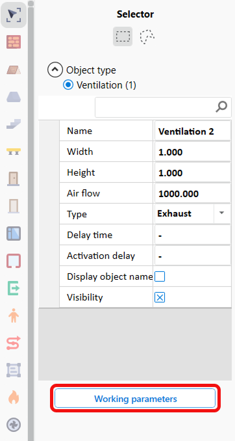This screenshot has height=441, width=235.
Task: Click the search magnifier icon
Action: coord(221,107)
